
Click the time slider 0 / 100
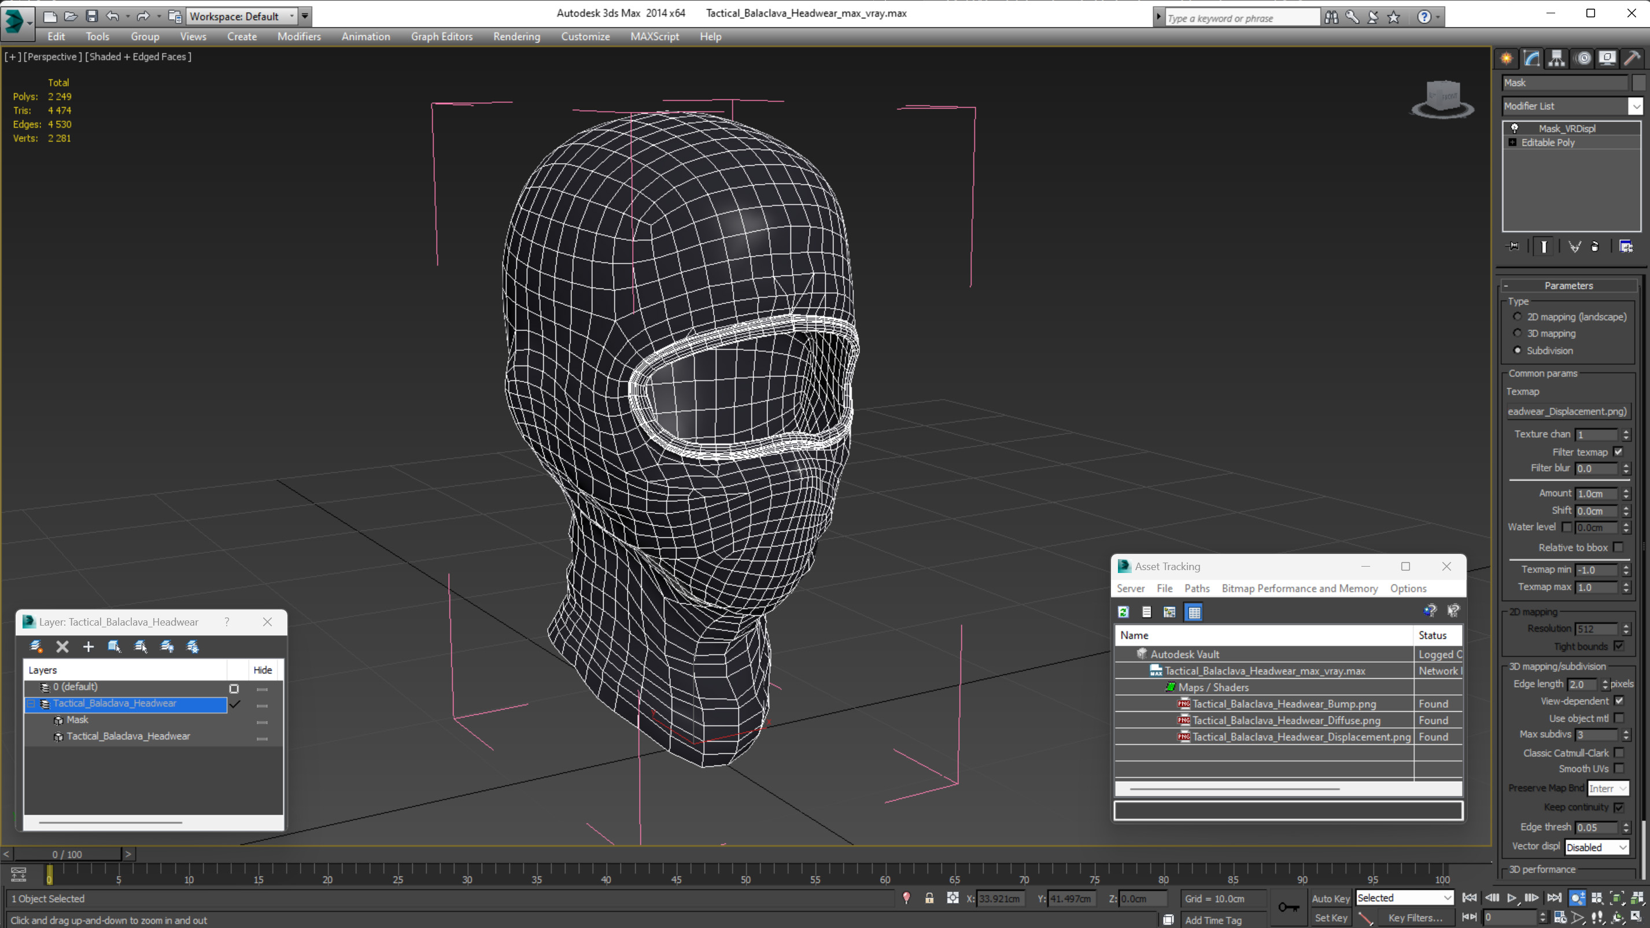coord(67,855)
